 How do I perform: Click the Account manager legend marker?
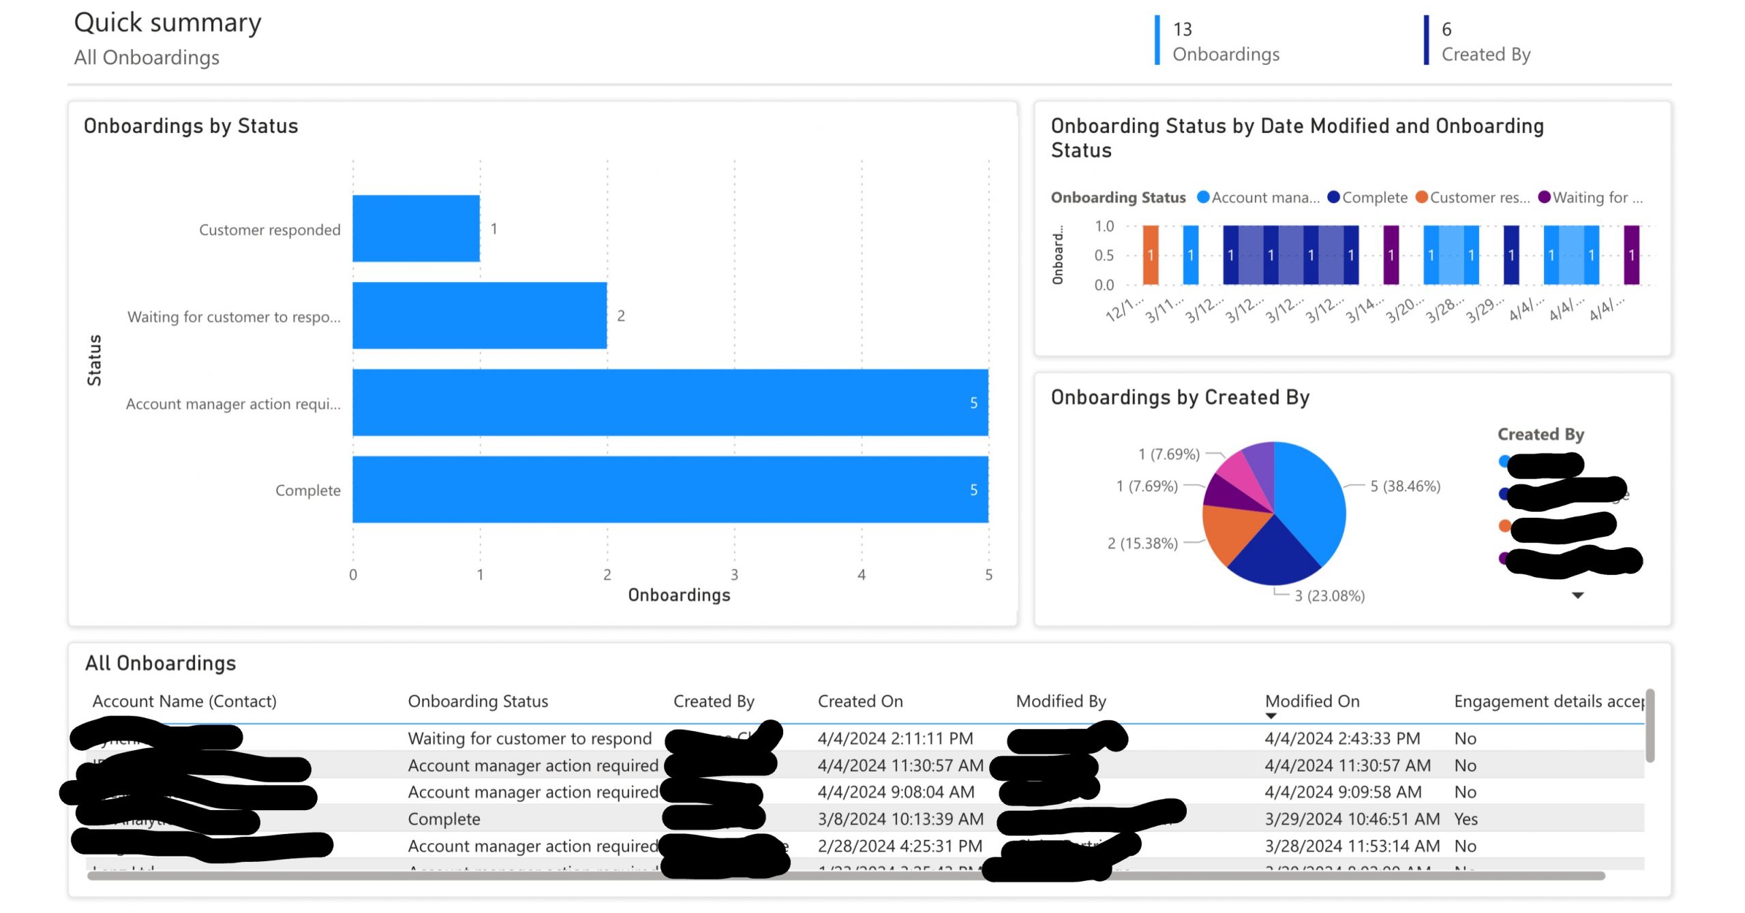[x=1203, y=198]
